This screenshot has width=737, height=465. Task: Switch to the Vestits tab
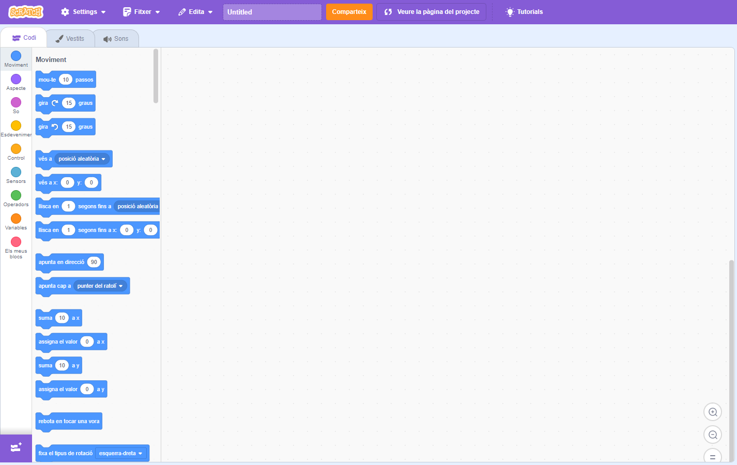click(70, 39)
